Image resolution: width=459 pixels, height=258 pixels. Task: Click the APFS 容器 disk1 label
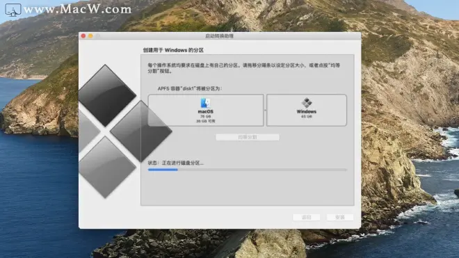pos(190,88)
